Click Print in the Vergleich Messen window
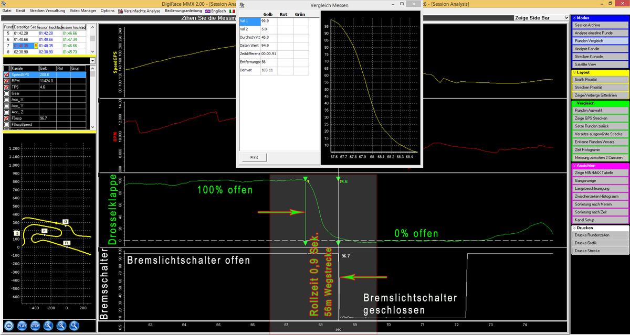 [x=254, y=157]
